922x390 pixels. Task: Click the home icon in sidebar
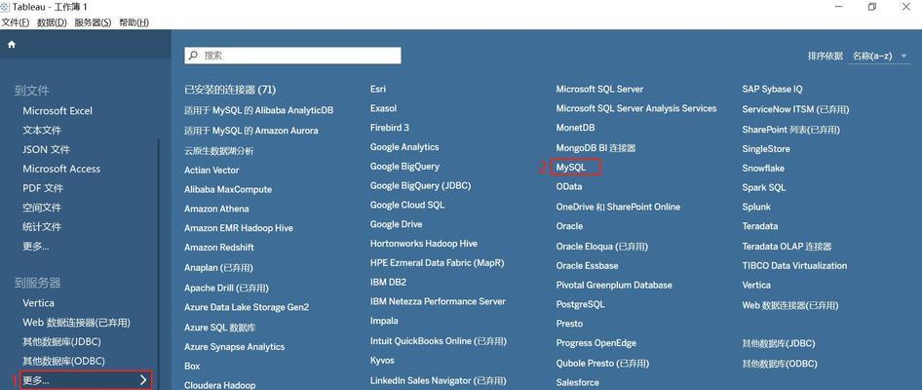coord(11,44)
